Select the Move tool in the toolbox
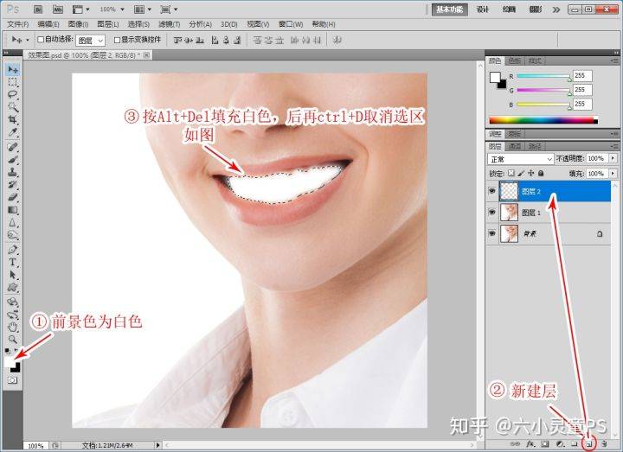The image size is (623, 452). click(13, 70)
